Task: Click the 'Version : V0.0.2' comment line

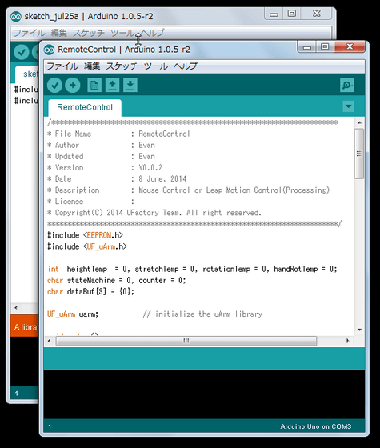Action: (105, 168)
